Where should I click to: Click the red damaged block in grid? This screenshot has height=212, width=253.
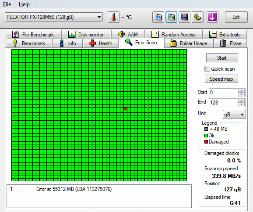tap(125, 108)
